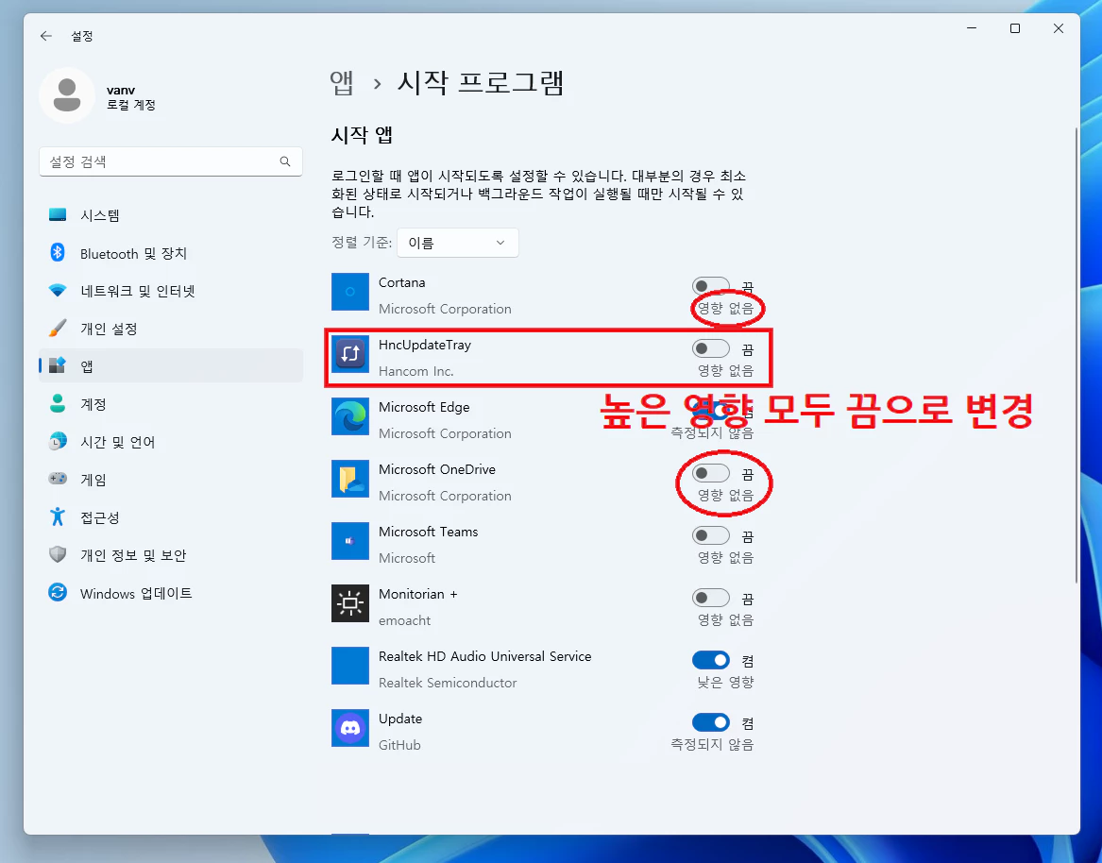Image resolution: width=1102 pixels, height=863 pixels.
Task: Open Bluetooth 및 장치 settings
Action: [171, 253]
